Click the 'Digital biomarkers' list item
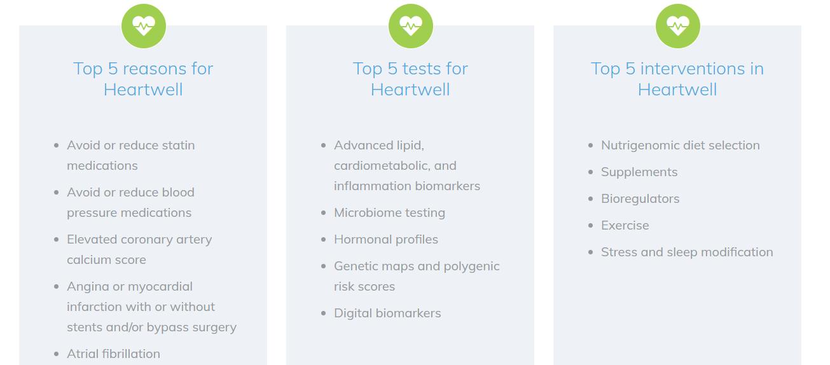This screenshot has height=365, width=830. 387,313
